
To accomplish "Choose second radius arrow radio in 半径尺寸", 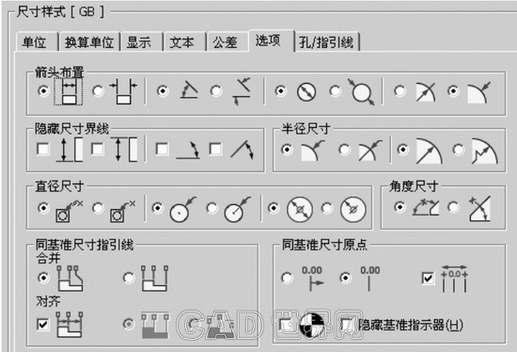I will [345, 150].
